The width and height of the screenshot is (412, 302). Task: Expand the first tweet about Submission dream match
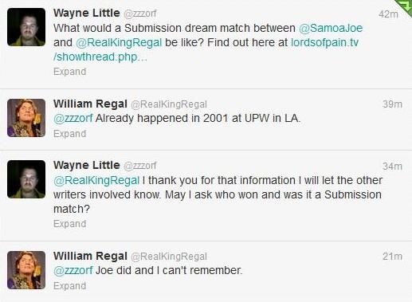click(x=69, y=72)
